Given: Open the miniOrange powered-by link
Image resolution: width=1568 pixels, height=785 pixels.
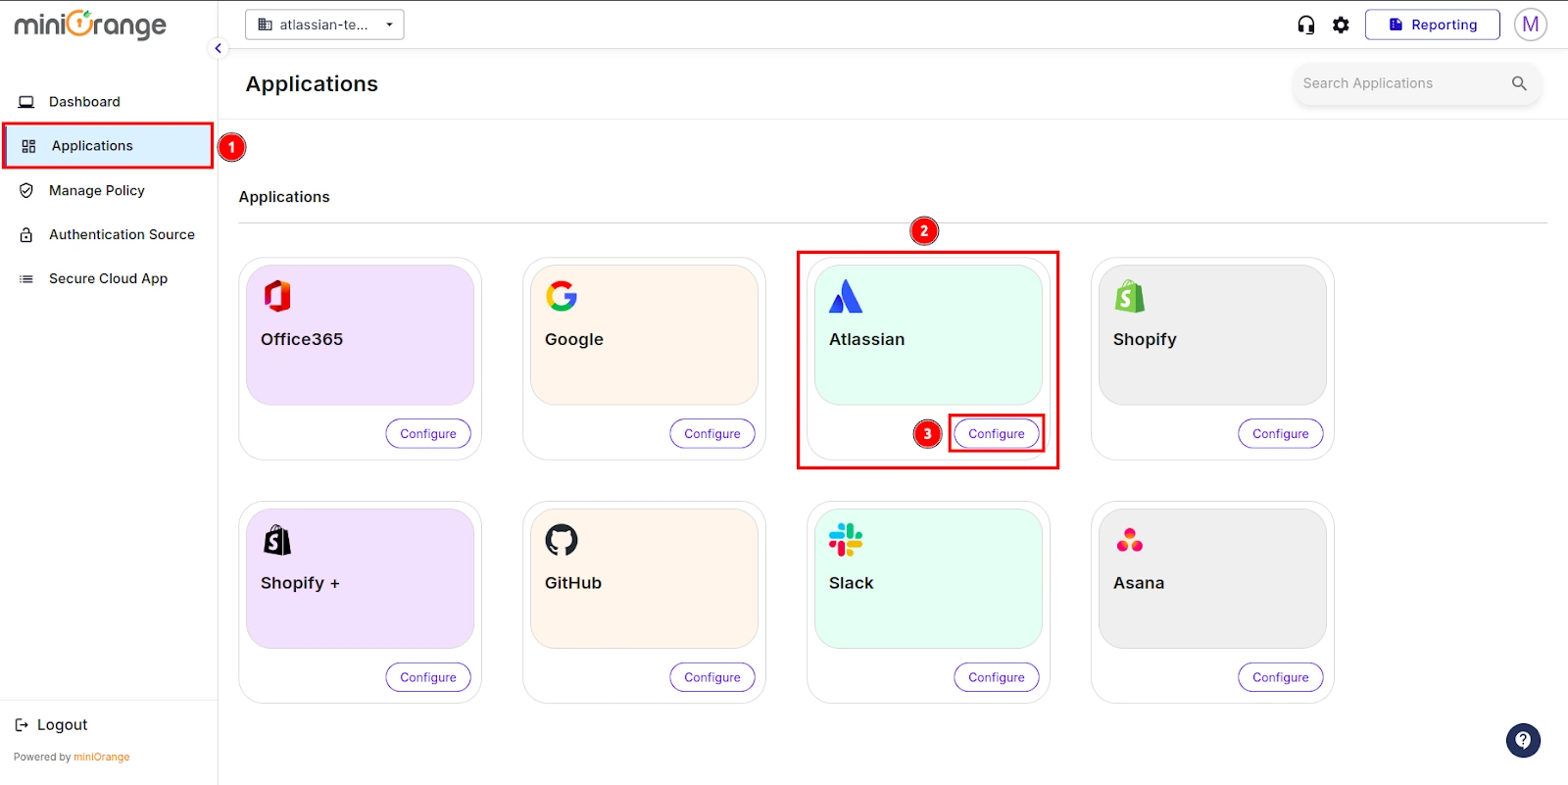Looking at the screenshot, I should pos(101,757).
